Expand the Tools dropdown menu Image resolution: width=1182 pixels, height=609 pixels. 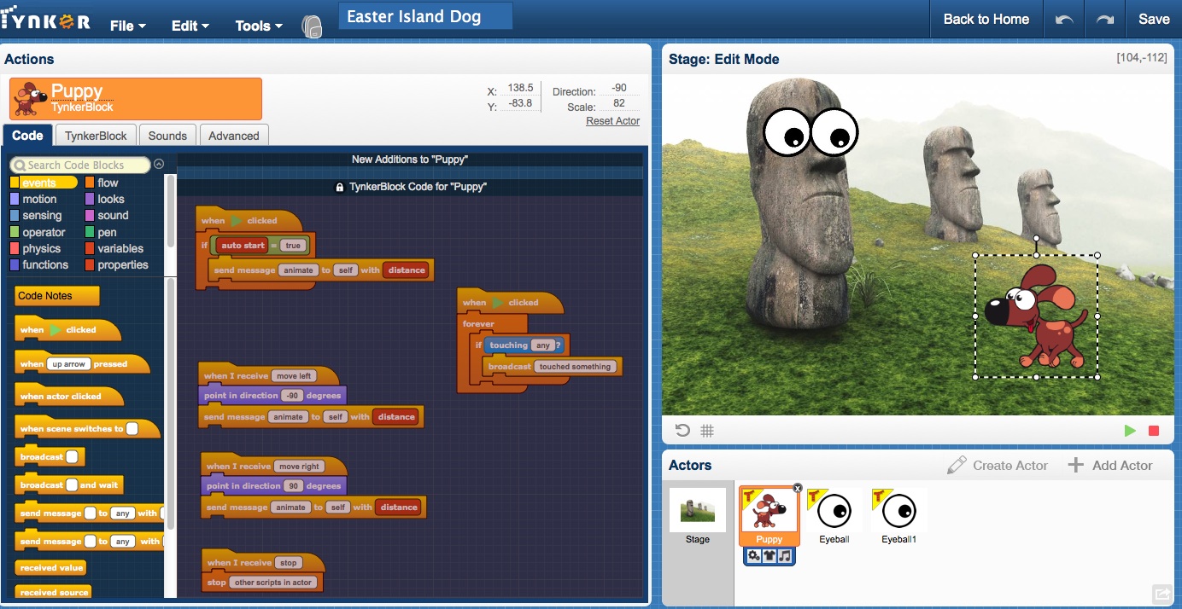[259, 26]
